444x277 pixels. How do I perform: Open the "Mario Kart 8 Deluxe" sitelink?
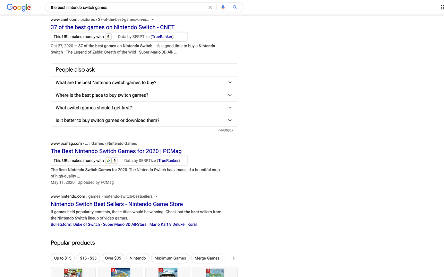(167, 224)
